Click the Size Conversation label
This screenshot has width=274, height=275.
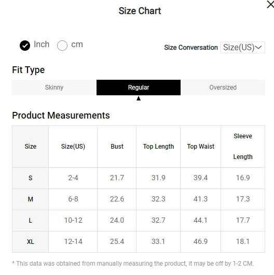pos(191,48)
